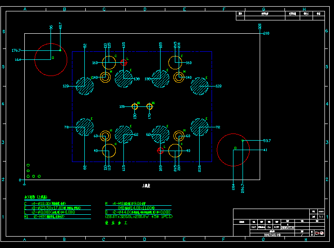Viewport: 334px width, 248px height.
Task: Click the Cu cell in title block
Action: coord(269,227)
